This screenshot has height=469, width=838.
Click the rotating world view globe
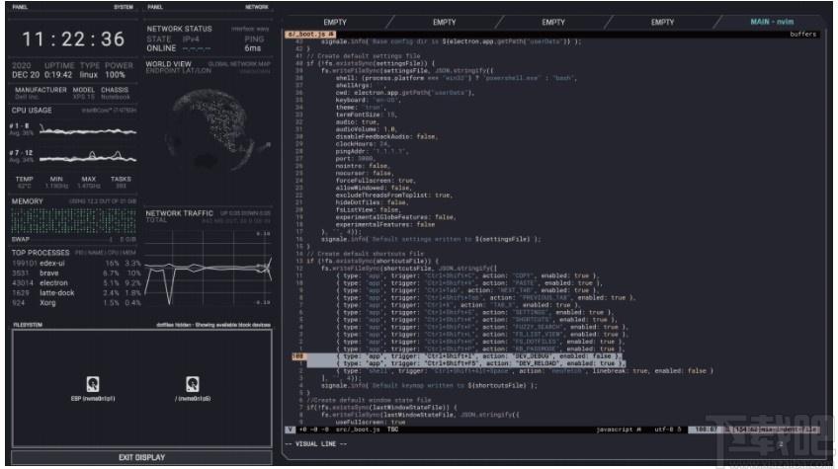point(211,131)
